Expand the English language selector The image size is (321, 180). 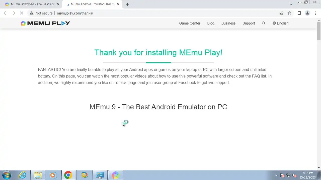coord(280,23)
